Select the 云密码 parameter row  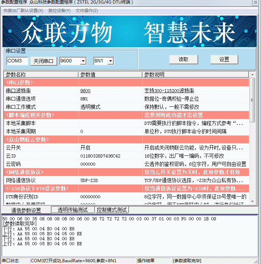pyautogui.click(x=126, y=164)
